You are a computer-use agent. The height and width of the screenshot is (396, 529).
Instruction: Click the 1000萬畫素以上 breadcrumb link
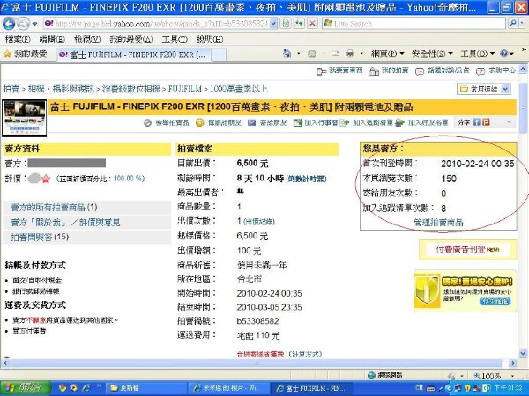point(239,89)
